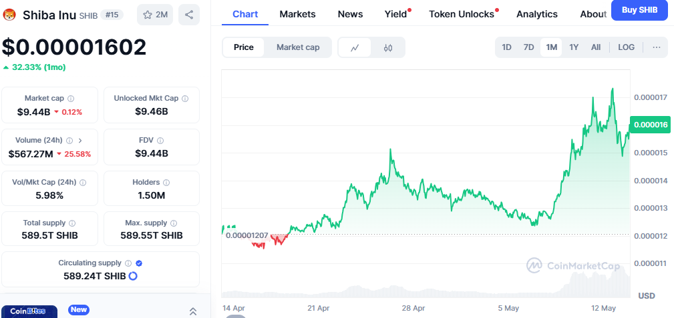The height and width of the screenshot is (318, 674).
Task: Show info tooltip for Volume (24h)
Action: [69, 140]
